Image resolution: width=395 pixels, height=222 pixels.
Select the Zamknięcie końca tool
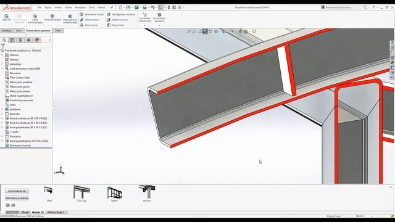point(91,14)
